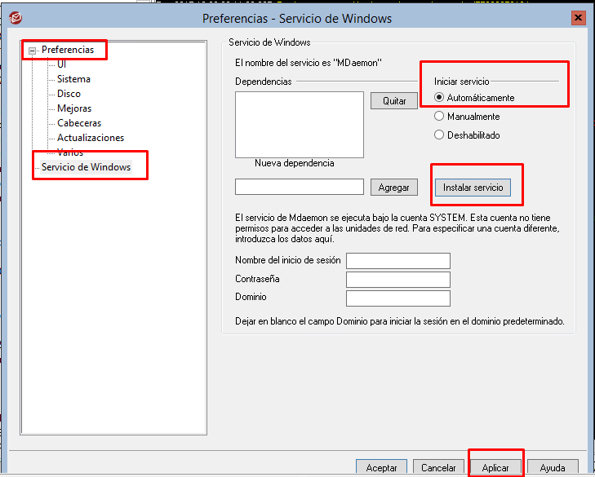The height and width of the screenshot is (477, 595).
Task: Click the Aplicar button
Action: [495, 467]
